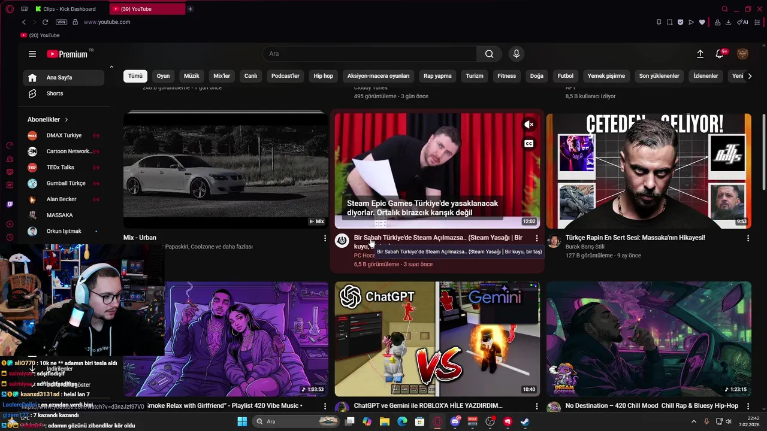
Task: Open the Cartoon Network subscription
Action: [x=64, y=151]
